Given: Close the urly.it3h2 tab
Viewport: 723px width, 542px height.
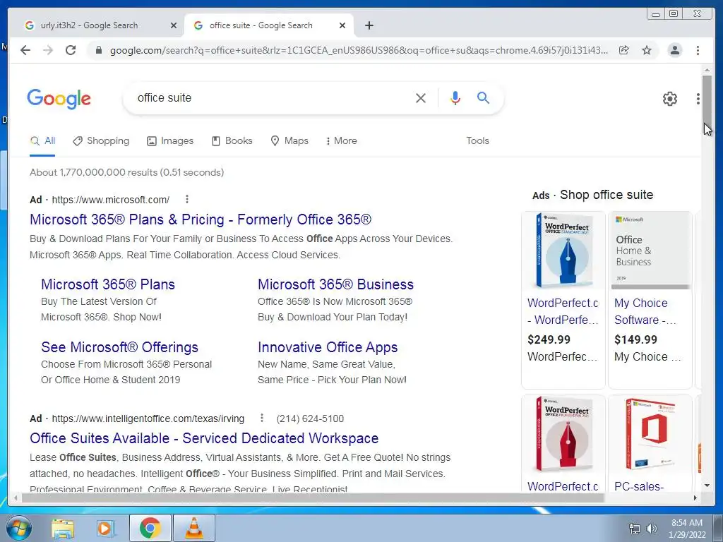Looking at the screenshot, I should pyautogui.click(x=174, y=25).
